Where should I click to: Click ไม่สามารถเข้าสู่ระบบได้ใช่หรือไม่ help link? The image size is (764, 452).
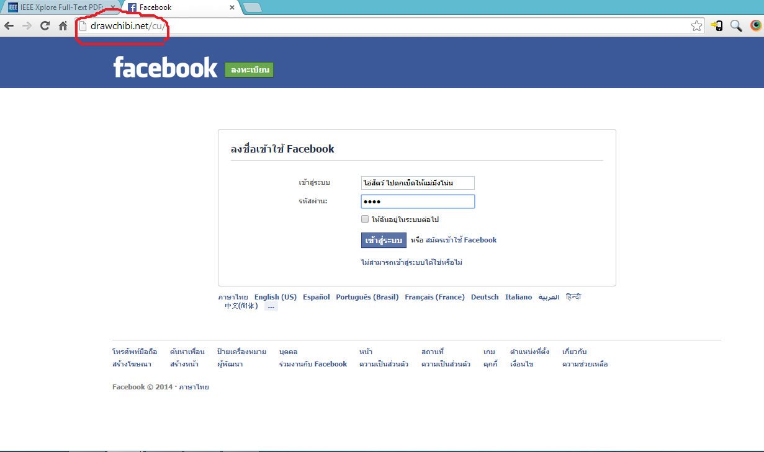411,262
